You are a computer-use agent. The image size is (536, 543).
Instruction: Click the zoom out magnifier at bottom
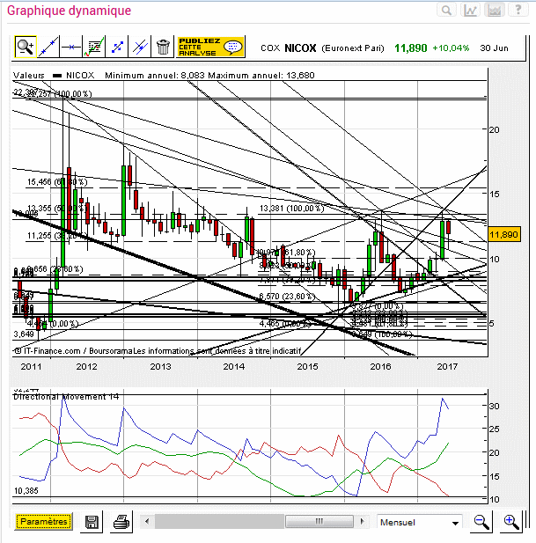(481, 522)
